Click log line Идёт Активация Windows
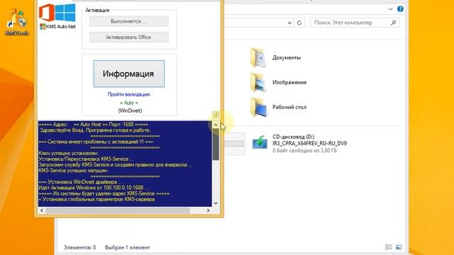Screen dimensions: 454x255 point(93,188)
